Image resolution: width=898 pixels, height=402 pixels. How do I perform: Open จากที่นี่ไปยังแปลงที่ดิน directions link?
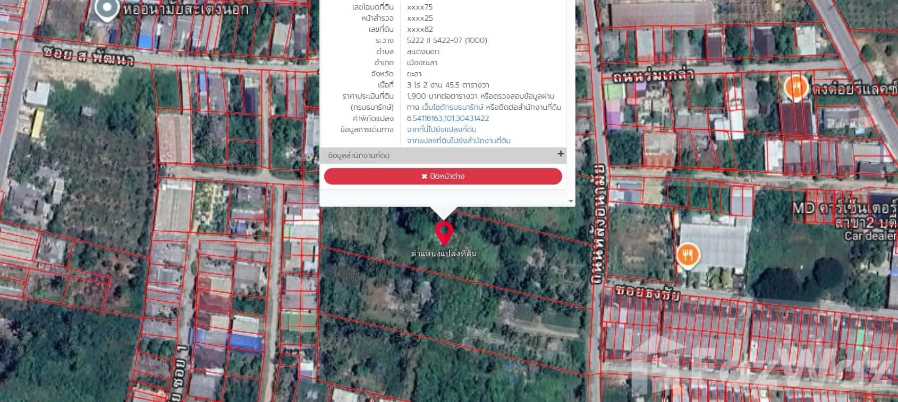pos(441,129)
